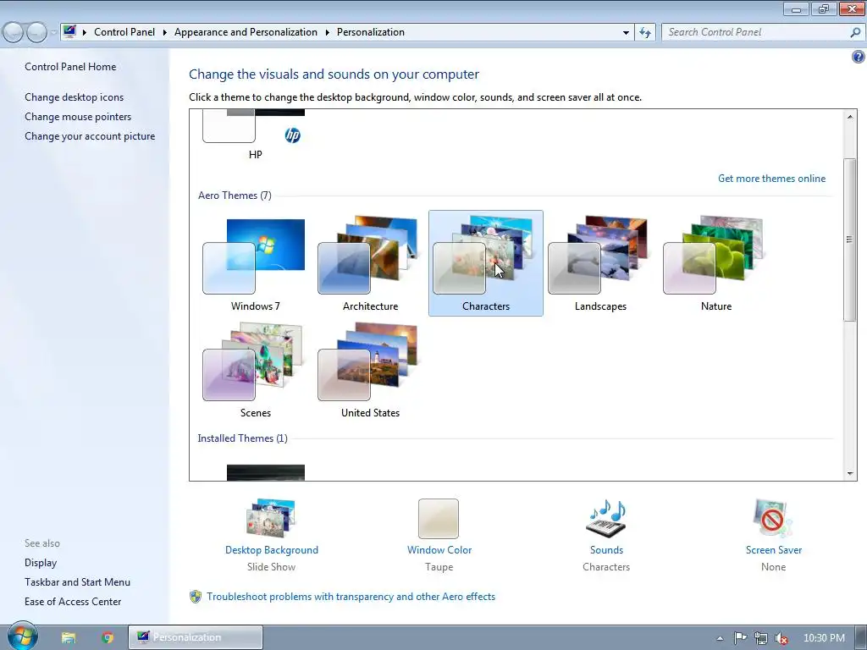Viewport: 867px width, 650px height.
Task: Open Windows Explorer from taskbar
Action: click(69, 638)
